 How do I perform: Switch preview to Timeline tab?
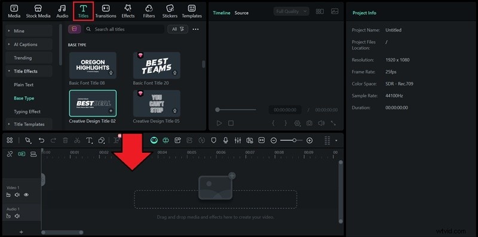pyautogui.click(x=222, y=13)
